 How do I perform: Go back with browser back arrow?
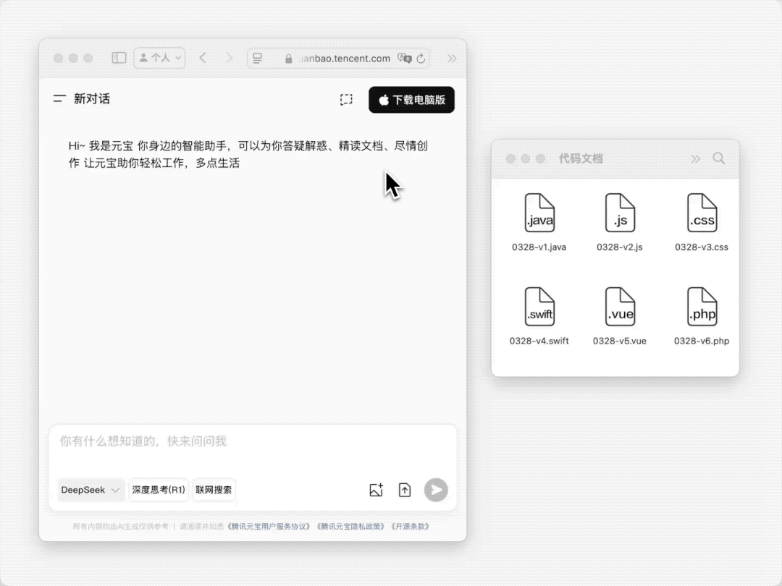click(x=203, y=58)
